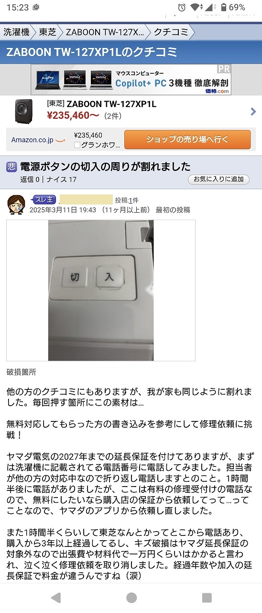Tap the alarm clock status icon
Viewport: 262px width, 613px height.
(182, 8)
